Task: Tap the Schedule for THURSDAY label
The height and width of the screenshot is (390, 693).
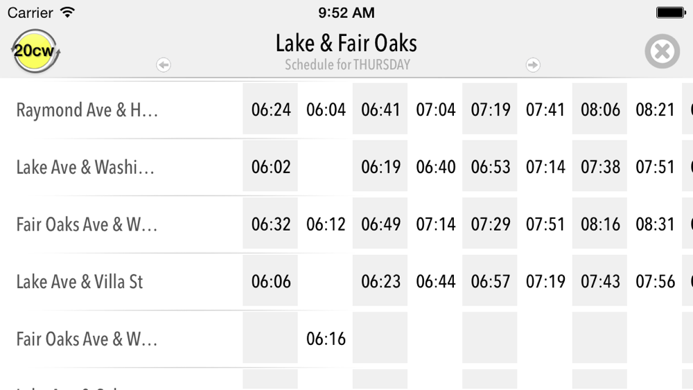Action: click(347, 65)
